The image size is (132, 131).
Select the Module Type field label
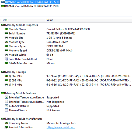tap(17, 42)
